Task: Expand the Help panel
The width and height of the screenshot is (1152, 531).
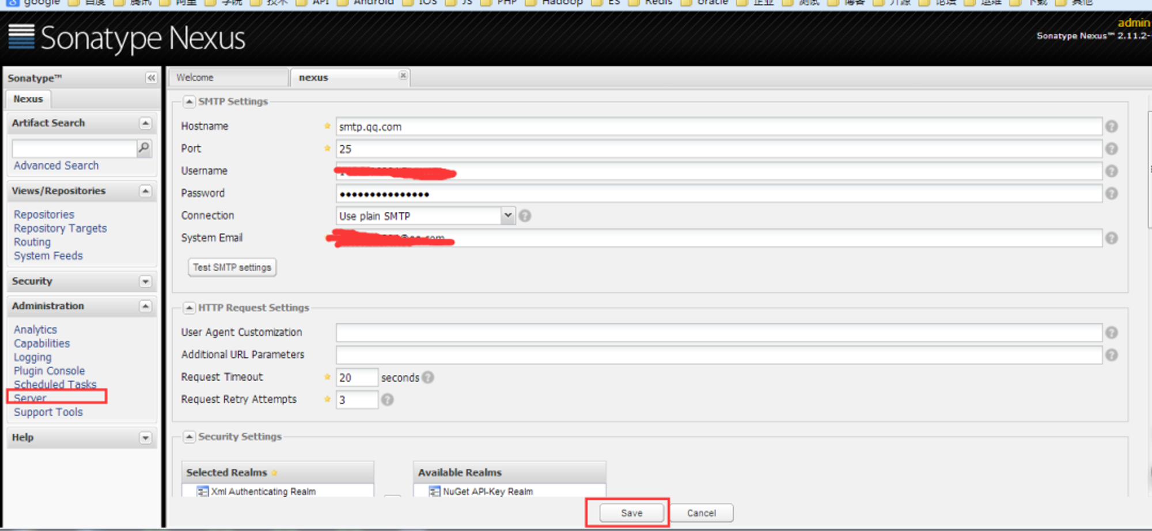Action: click(x=145, y=438)
